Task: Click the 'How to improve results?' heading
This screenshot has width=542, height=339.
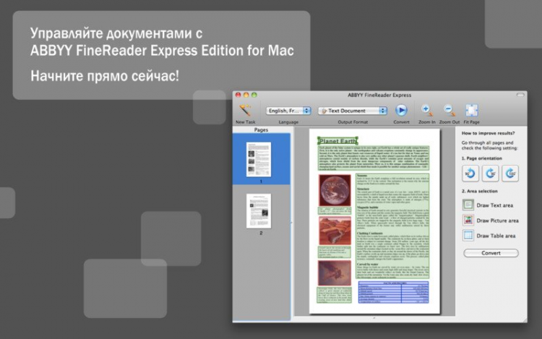Action: click(x=488, y=133)
